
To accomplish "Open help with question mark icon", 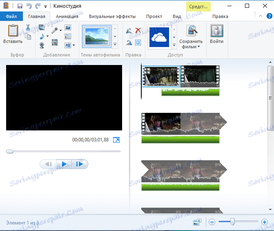I will 269,16.
